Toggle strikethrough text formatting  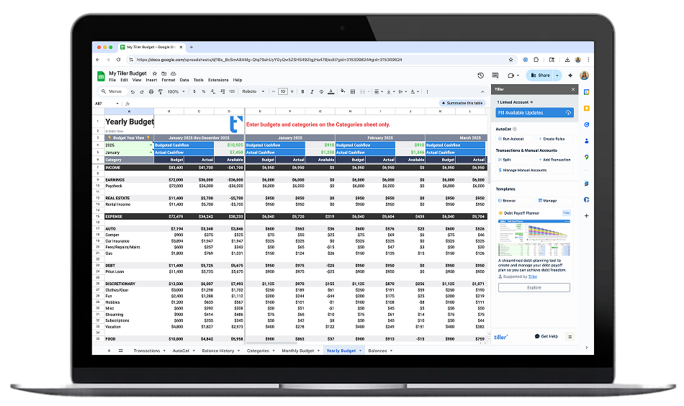pyautogui.click(x=322, y=91)
